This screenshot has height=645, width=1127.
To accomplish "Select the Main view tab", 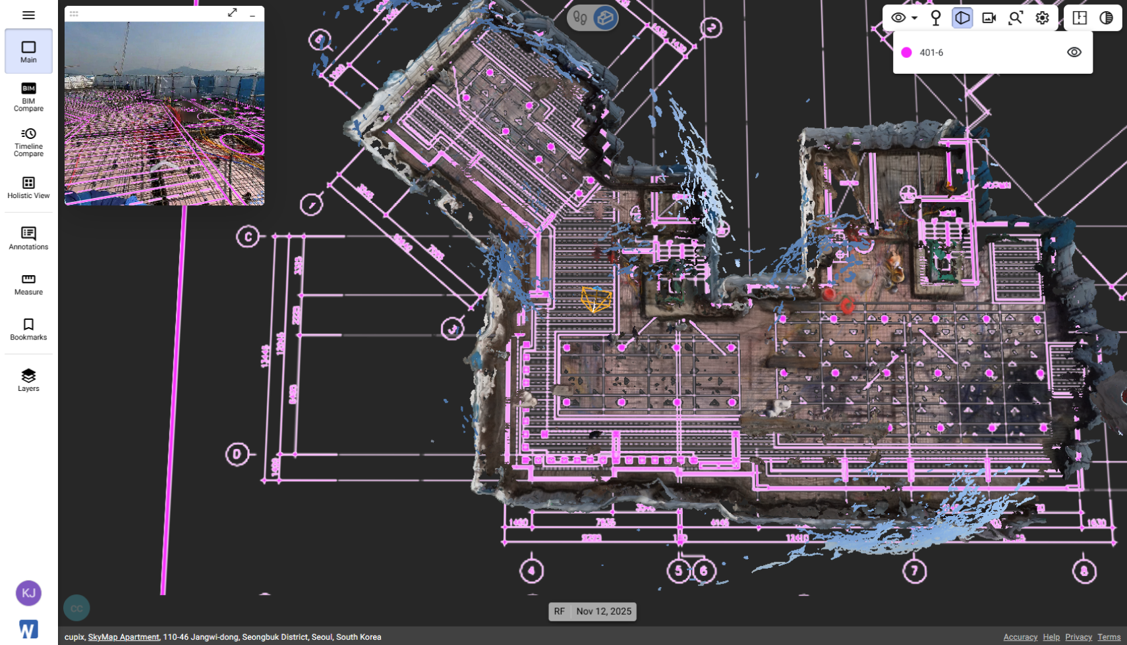I will click(28, 51).
